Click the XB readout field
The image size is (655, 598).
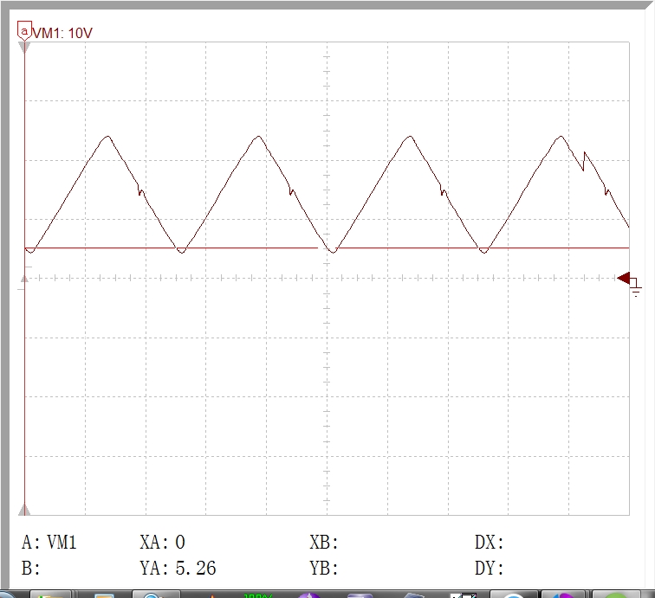coord(324,542)
